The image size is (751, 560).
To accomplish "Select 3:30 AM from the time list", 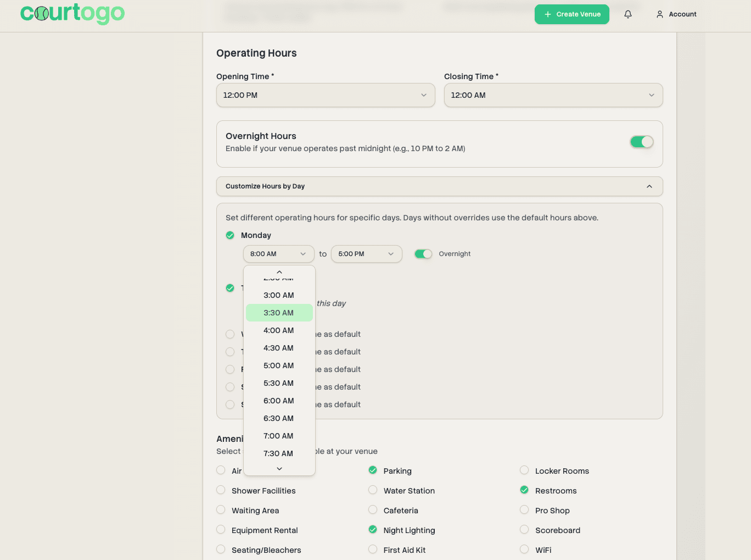I will pos(279,313).
